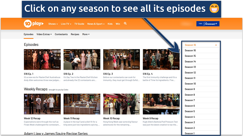Click the Try Paramount+ button
243x136 pixels.
point(208,24)
